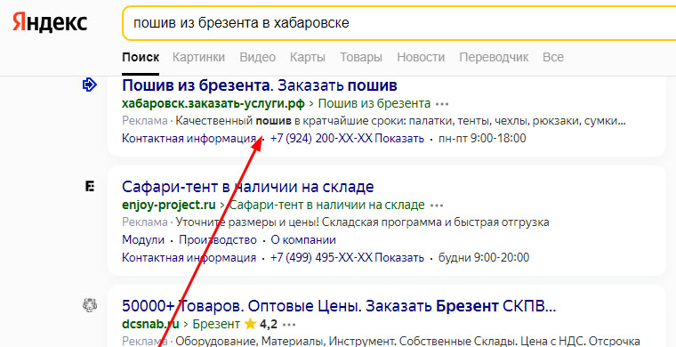Visit the enjoy-project.ru domain link

click(x=169, y=206)
